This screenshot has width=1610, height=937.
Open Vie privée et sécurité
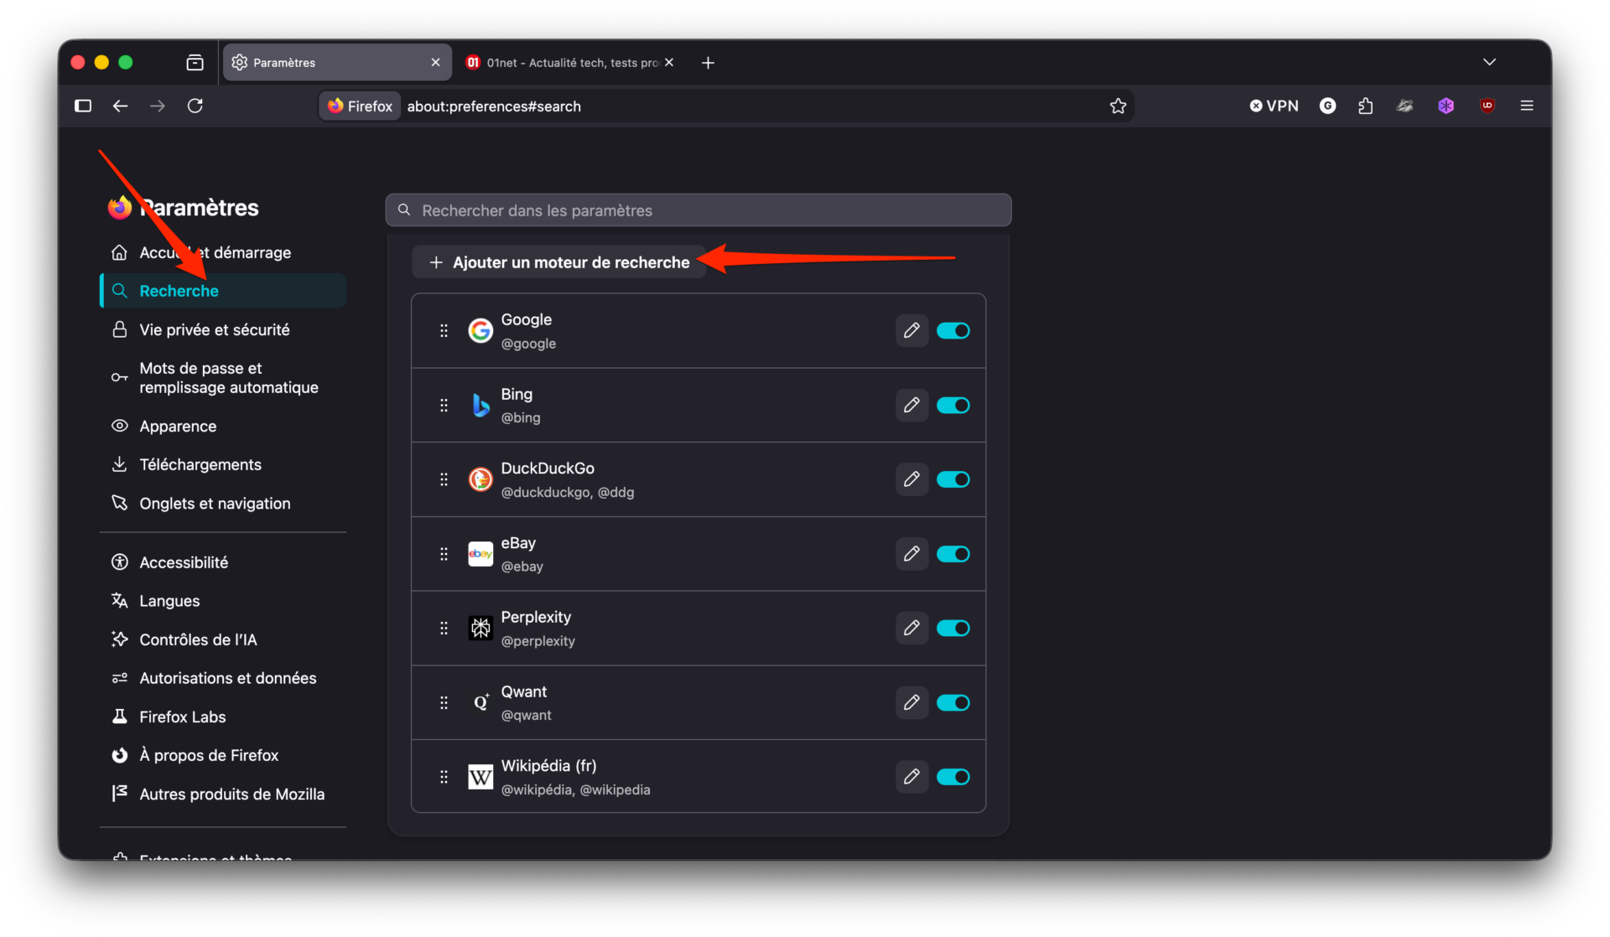click(x=223, y=329)
